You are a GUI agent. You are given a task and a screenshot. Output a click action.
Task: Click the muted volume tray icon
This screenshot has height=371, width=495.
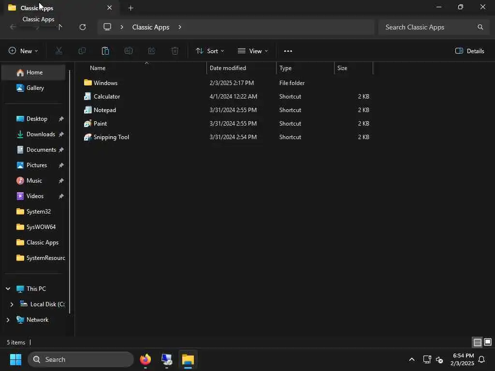(439, 359)
